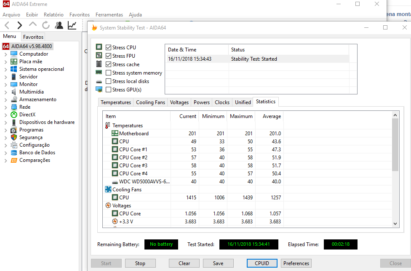411x271 pixels.
Task: Click the Refresh toolbar icon
Action: (x=46, y=25)
